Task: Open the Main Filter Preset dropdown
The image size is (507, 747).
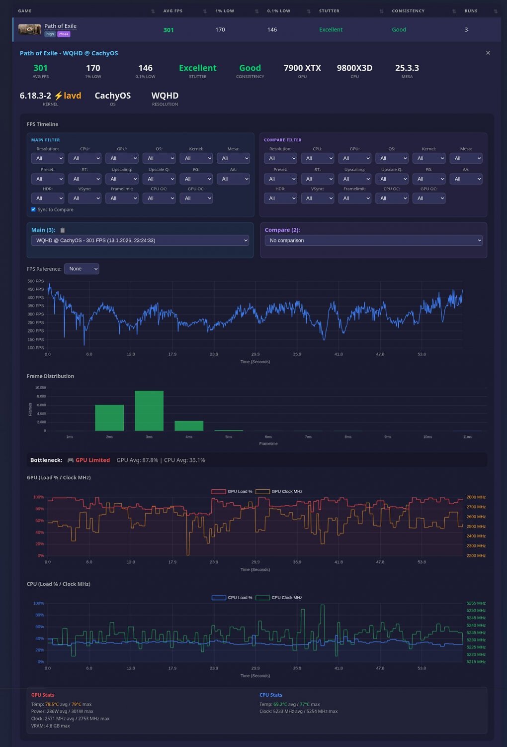Action: [x=48, y=179]
